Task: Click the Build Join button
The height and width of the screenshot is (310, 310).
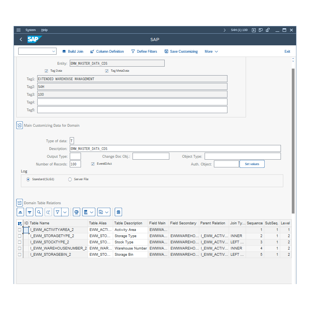Action: [x=72, y=51]
